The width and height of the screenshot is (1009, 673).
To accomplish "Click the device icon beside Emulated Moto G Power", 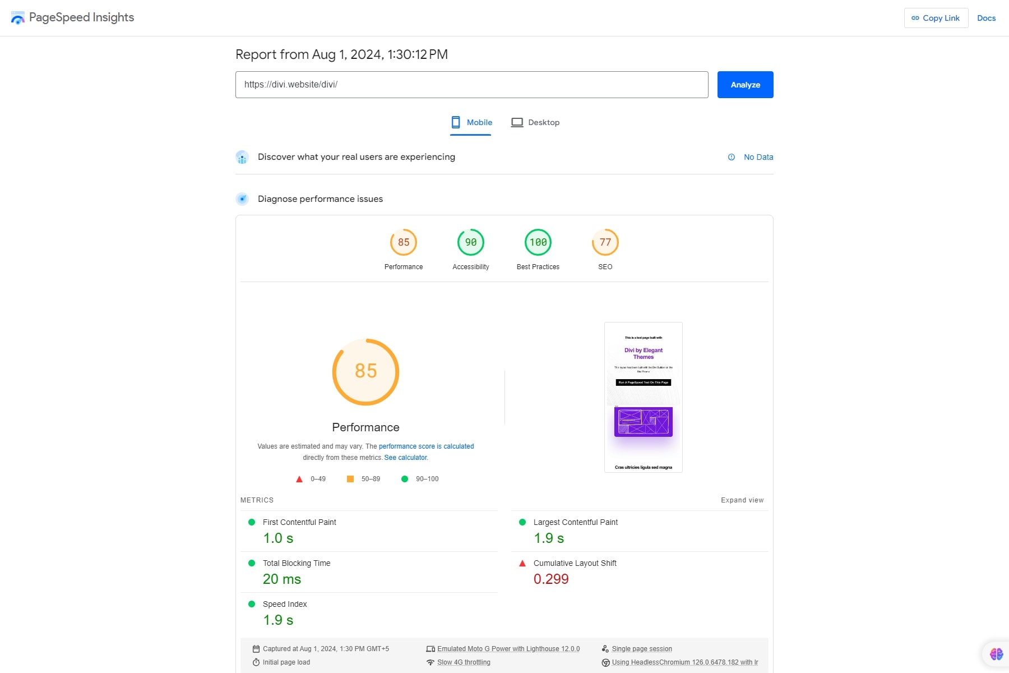I will (x=431, y=649).
